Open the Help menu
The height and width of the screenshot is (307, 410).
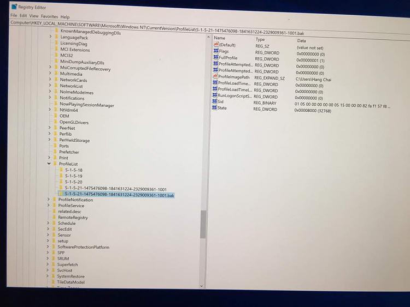click(x=65, y=17)
